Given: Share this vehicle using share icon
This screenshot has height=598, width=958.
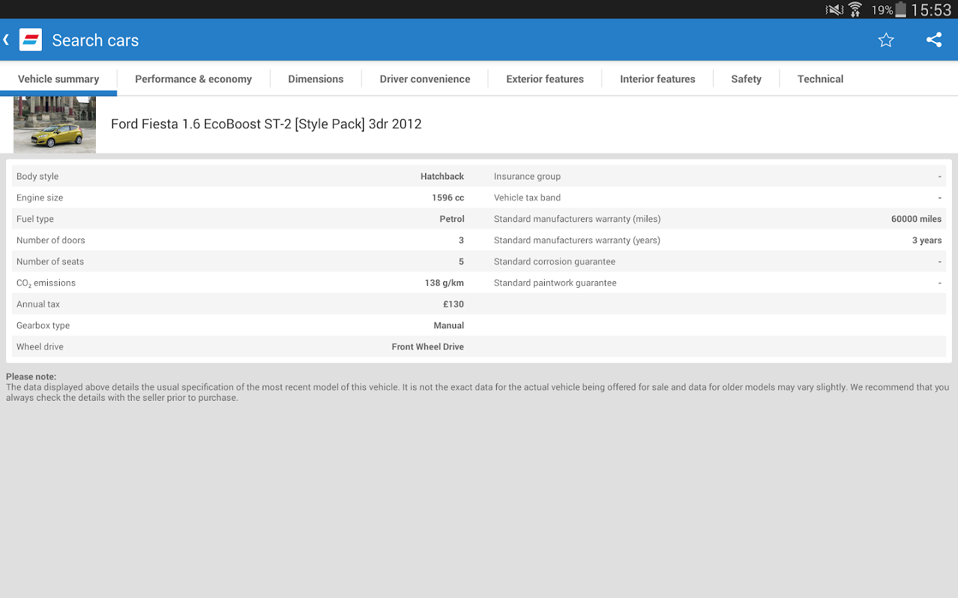Looking at the screenshot, I should pos(934,40).
